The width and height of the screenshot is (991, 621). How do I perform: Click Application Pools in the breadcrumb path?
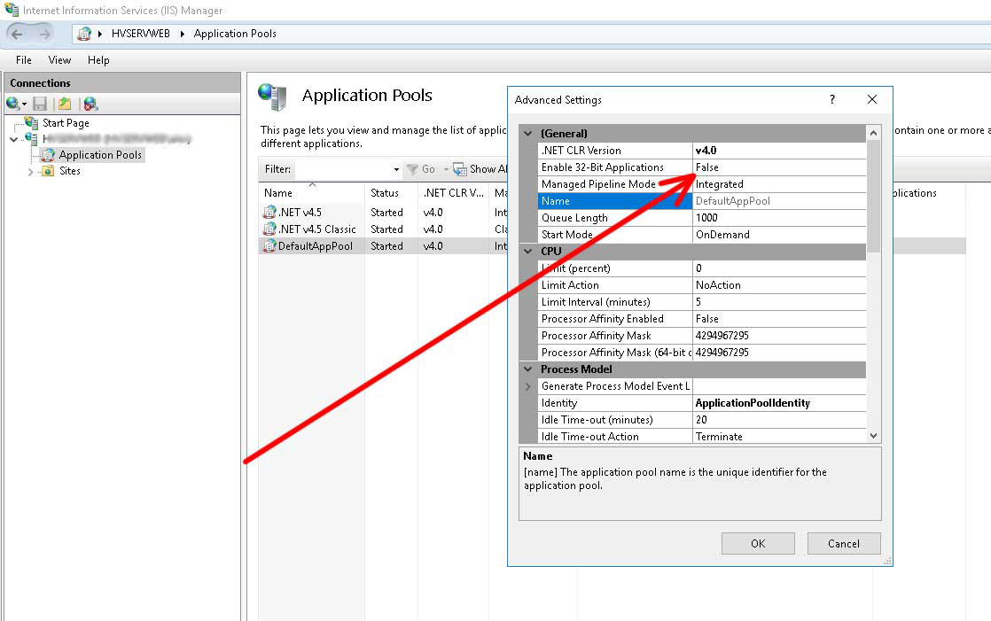point(235,35)
